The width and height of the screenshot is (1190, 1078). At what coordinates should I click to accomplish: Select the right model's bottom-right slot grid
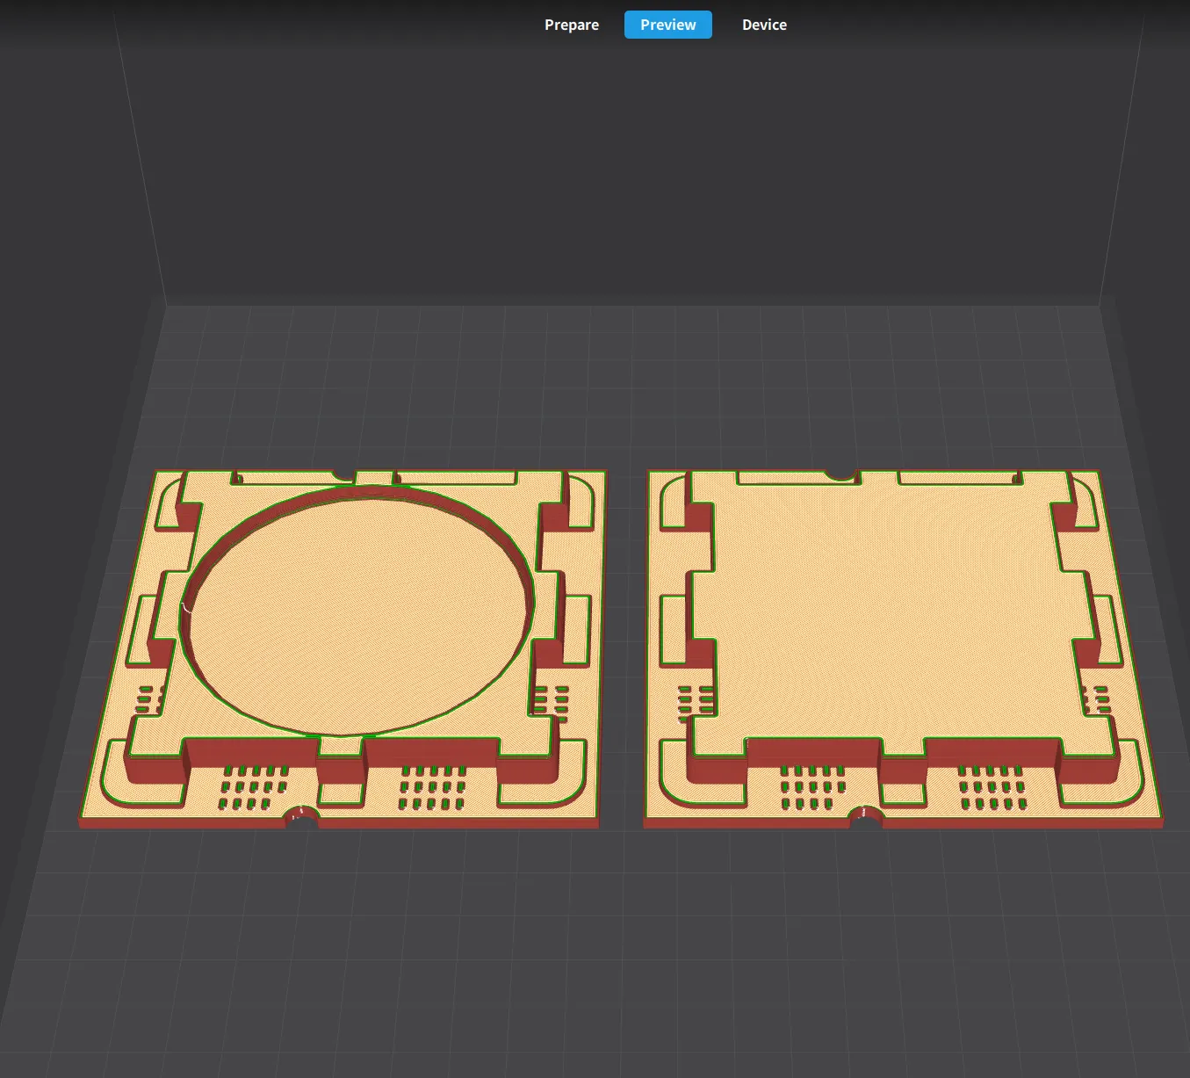992,787
